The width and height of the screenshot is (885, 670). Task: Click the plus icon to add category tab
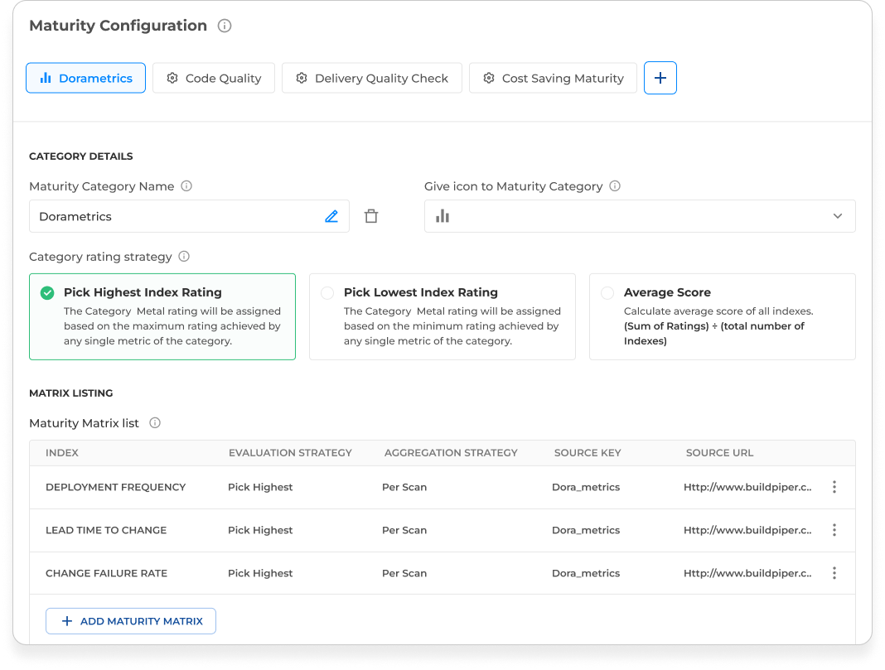pyautogui.click(x=660, y=78)
